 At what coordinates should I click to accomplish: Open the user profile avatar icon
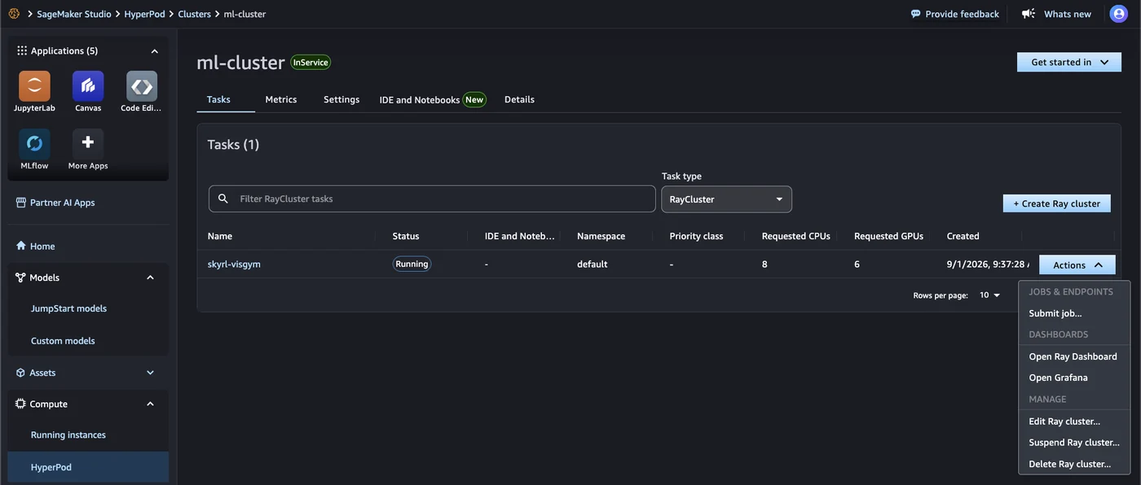click(x=1118, y=14)
